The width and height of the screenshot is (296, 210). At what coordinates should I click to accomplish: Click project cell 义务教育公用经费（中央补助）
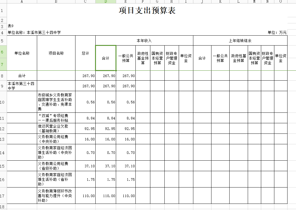coord(56,139)
